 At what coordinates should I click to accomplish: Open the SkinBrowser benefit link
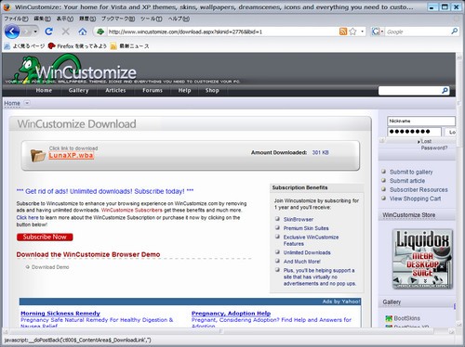(299, 219)
